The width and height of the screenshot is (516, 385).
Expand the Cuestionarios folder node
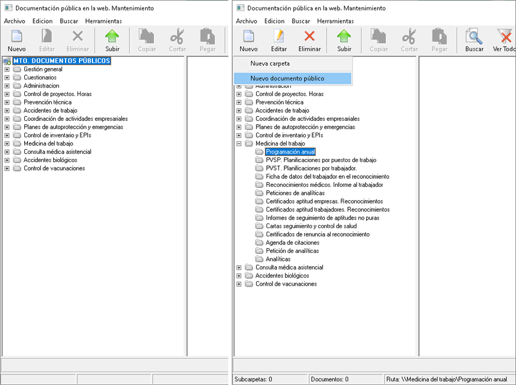tap(7, 77)
